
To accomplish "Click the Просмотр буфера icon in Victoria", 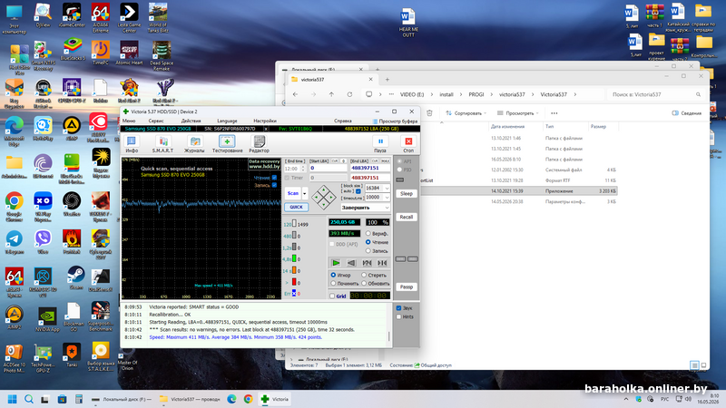I will (x=376, y=121).
